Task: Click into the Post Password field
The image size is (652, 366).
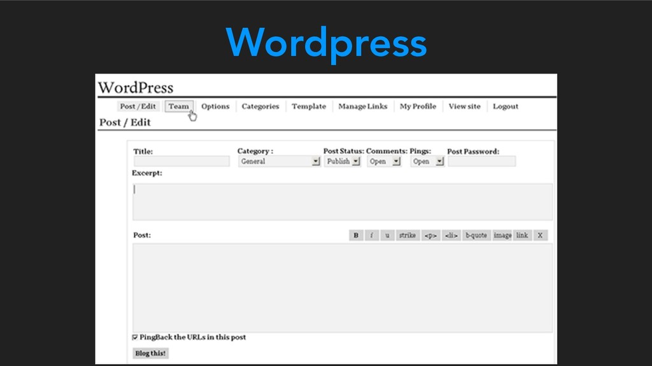Action: [482, 161]
